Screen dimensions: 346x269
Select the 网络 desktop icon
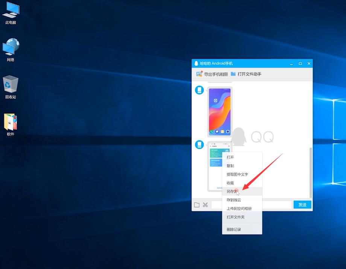click(11, 50)
